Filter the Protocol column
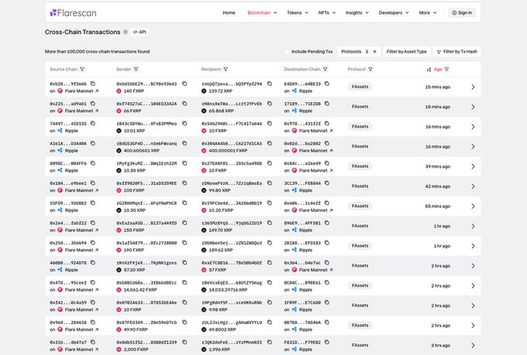Screen dimensions: 527x355 [x=370, y=69]
